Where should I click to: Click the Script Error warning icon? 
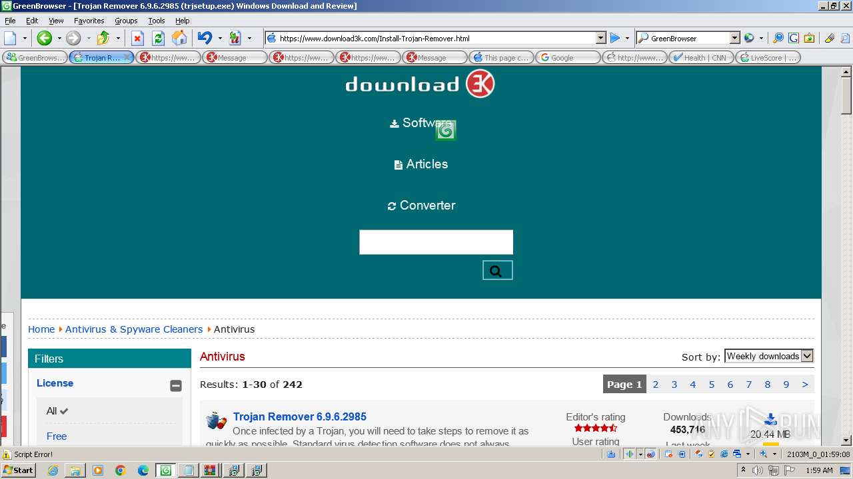coord(7,454)
